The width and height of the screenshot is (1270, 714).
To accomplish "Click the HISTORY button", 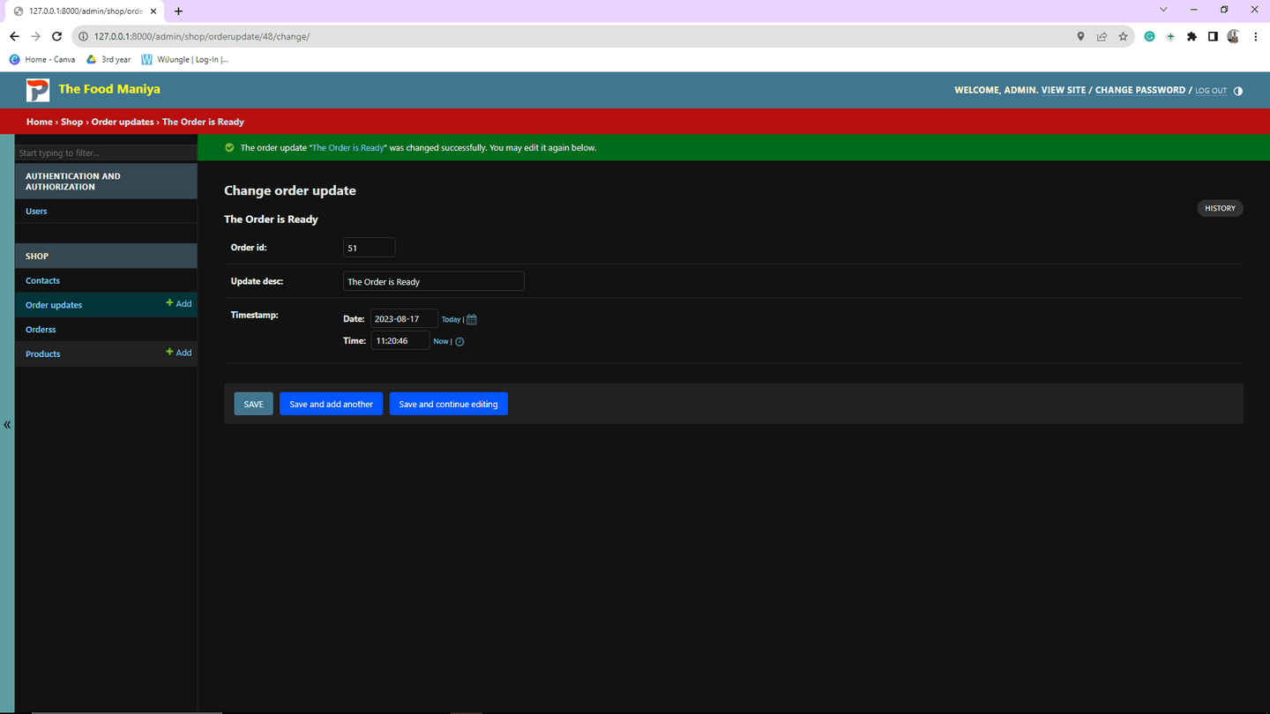I will click(1220, 208).
